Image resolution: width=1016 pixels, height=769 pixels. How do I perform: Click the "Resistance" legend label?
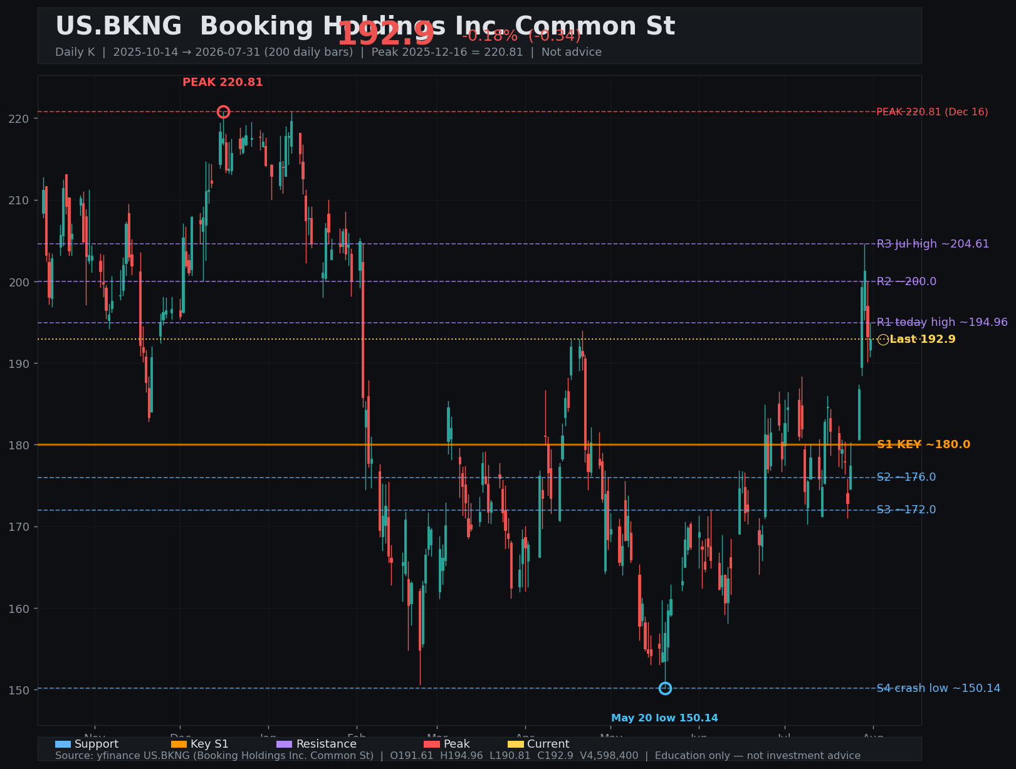(x=327, y=745)
